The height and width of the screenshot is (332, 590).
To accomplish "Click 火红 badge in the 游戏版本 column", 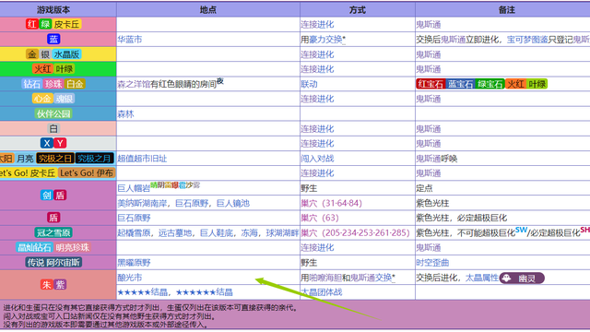I will (42, 69).
